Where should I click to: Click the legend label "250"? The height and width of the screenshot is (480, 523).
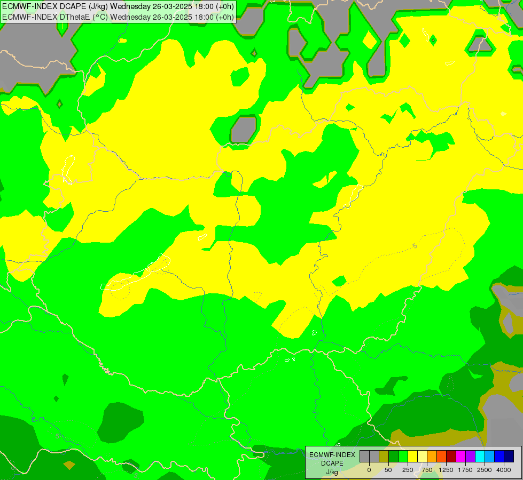(x=408, y=470)
